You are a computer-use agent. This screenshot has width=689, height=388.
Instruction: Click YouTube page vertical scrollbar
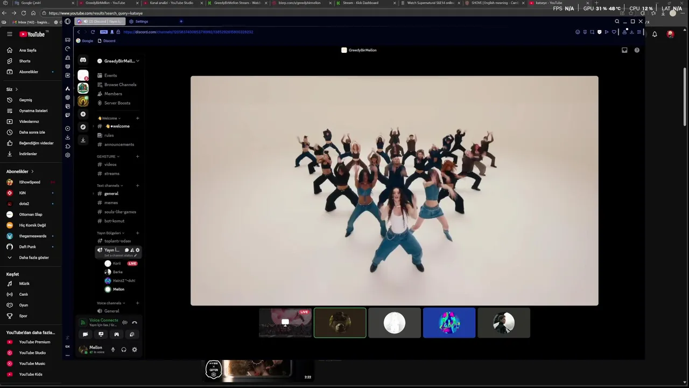pos(685,97)
